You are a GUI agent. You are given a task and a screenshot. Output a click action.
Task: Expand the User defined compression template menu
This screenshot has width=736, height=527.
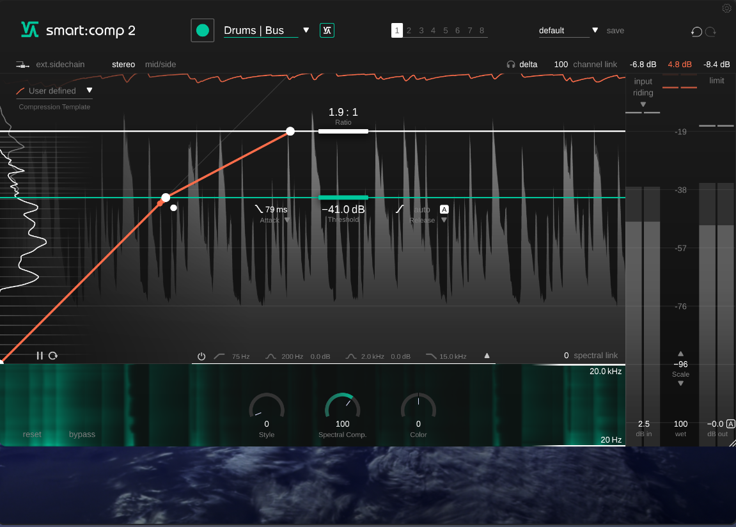pyautogui.click(x=90, y=90)
